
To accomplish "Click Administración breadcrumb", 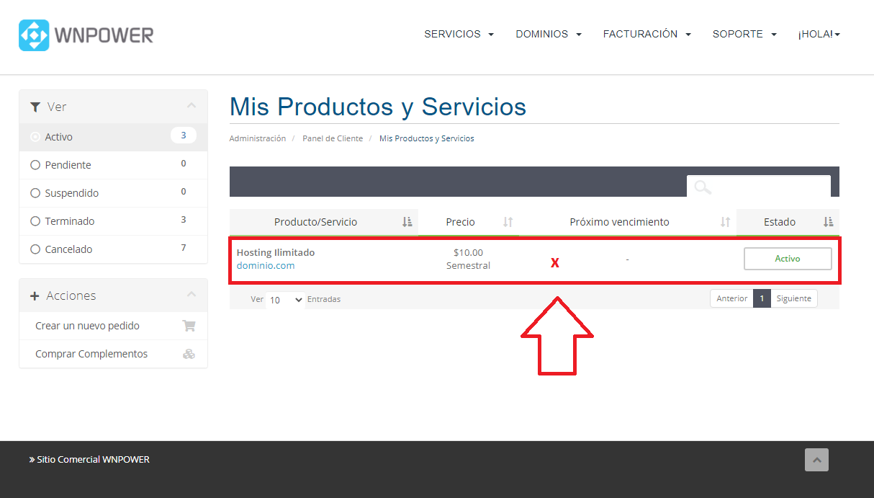I will click(x=258, y=138).
